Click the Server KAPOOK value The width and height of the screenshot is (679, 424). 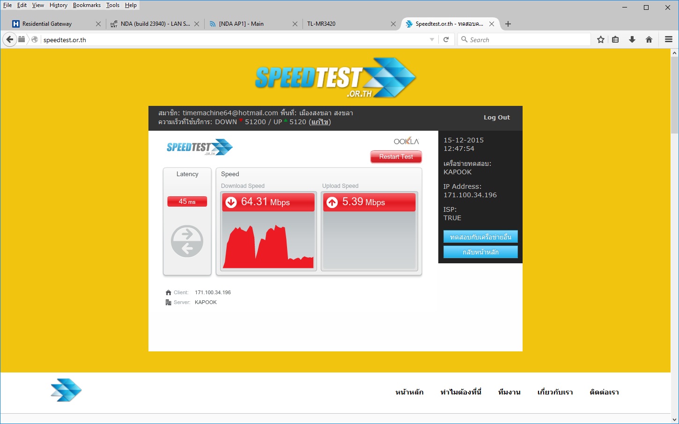pyautogui.click(x=206, y=302)
